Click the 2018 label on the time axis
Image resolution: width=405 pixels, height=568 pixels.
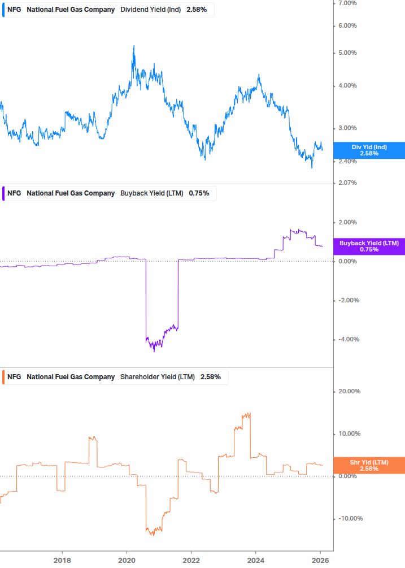(62, 561)
